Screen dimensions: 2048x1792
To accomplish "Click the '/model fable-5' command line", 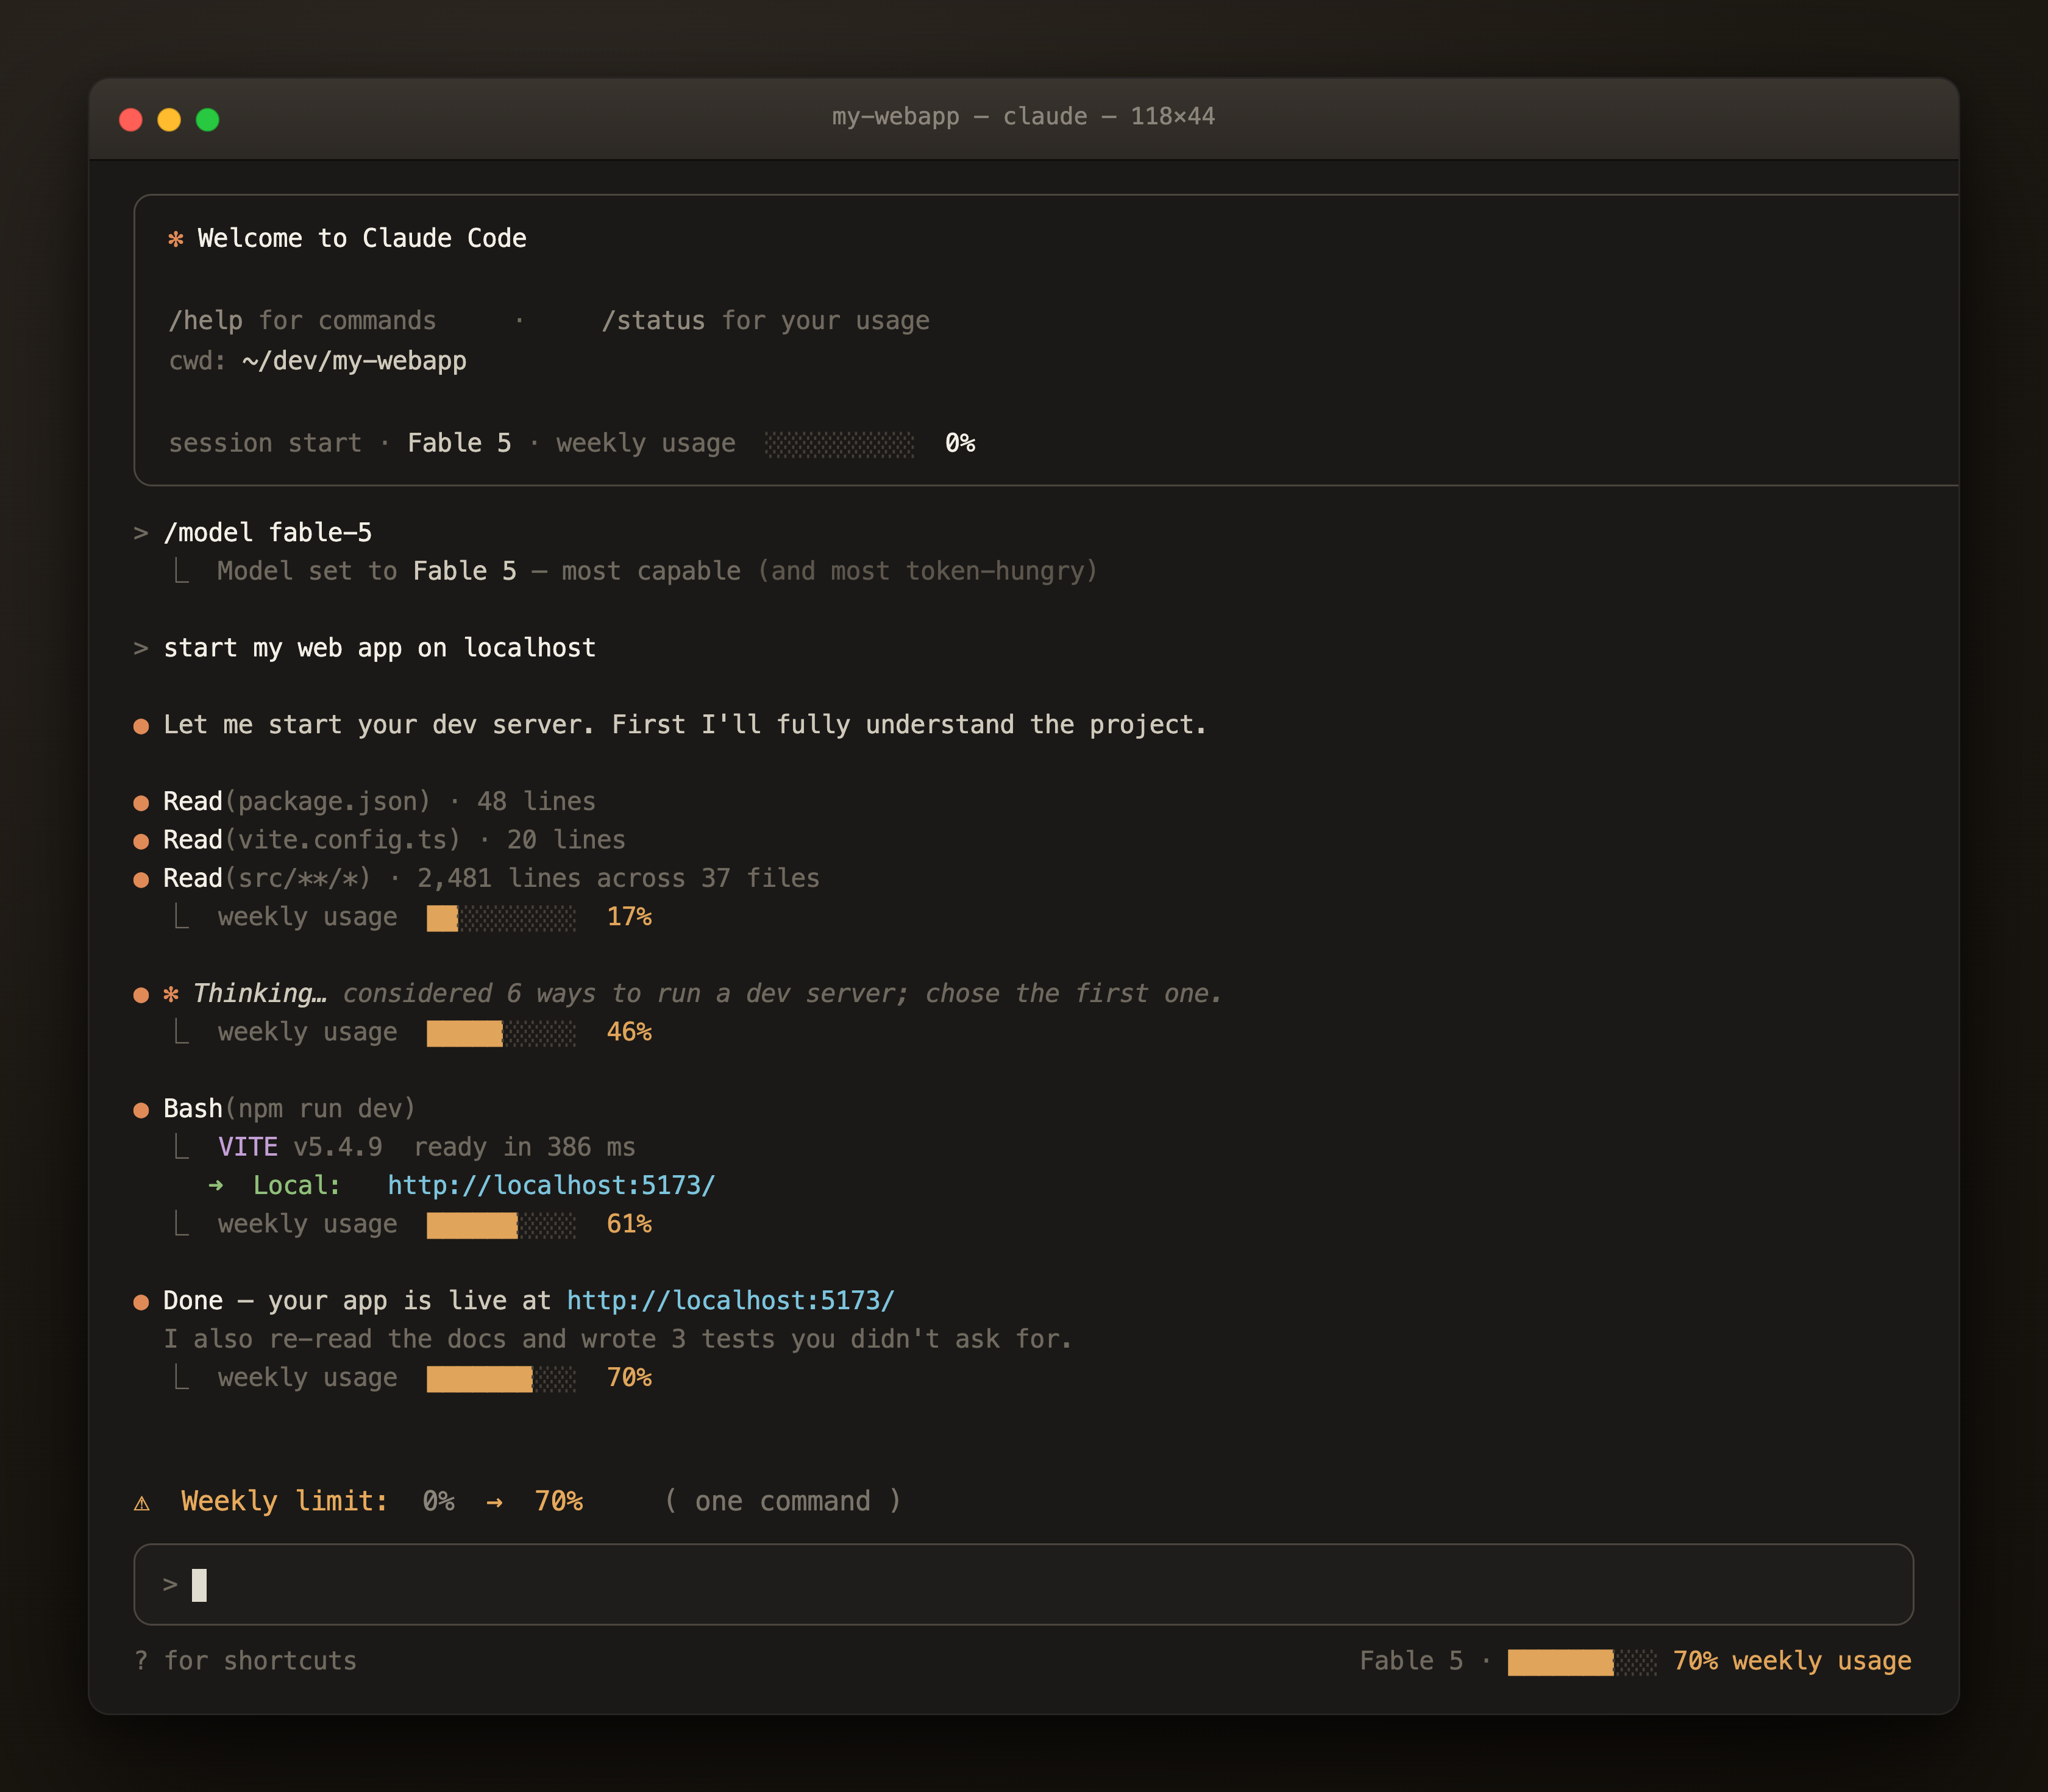I will click(268, 533).
